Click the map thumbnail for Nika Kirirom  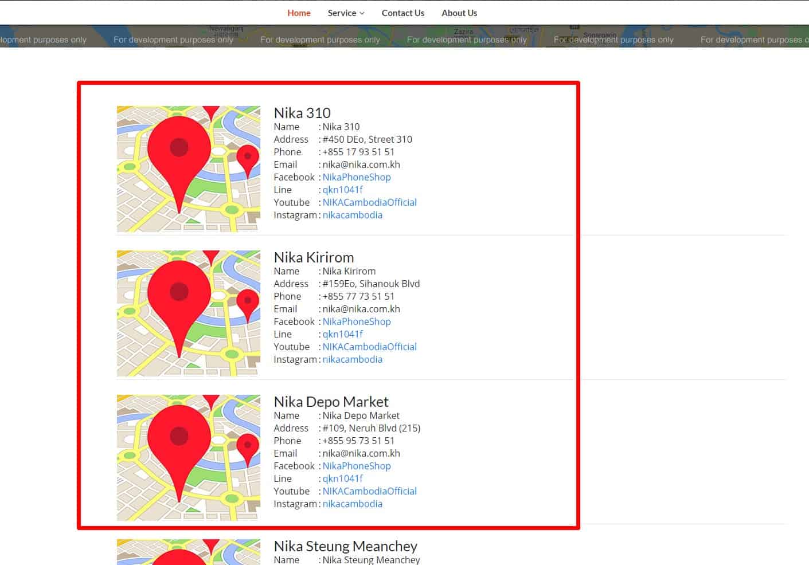(188, 313)
